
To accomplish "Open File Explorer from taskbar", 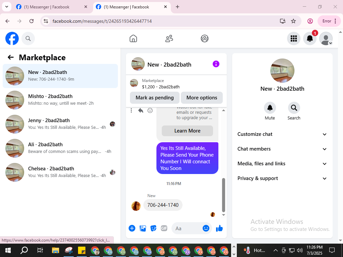I will pyautogui.click(x=56, y=250).
